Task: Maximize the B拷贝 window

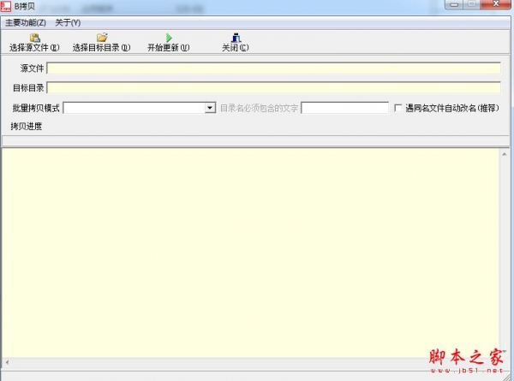Action: click(471, 4)
